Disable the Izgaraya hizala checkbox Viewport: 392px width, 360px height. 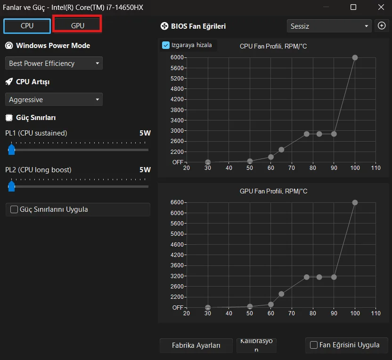[x=166, y=45]
